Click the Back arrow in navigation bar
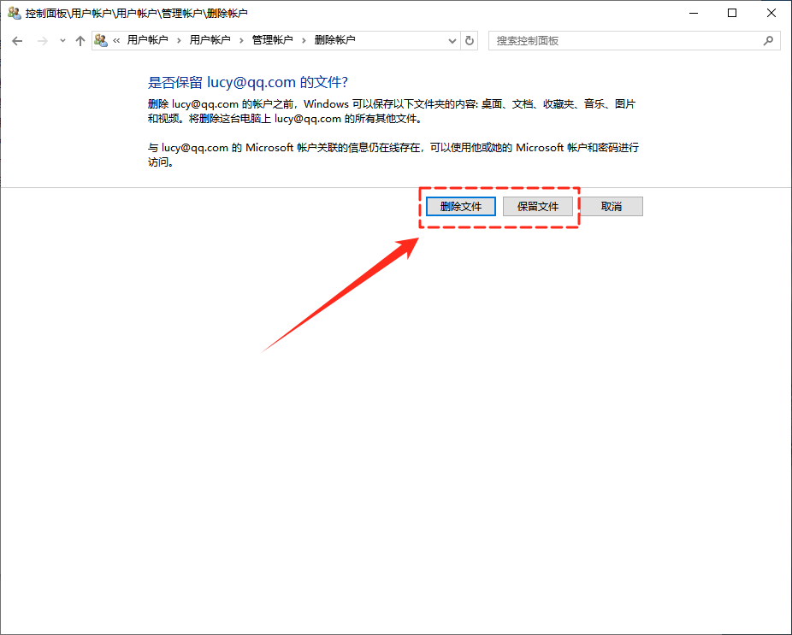Viewport: 792px width, 635px height. click(x=17, y=41)
